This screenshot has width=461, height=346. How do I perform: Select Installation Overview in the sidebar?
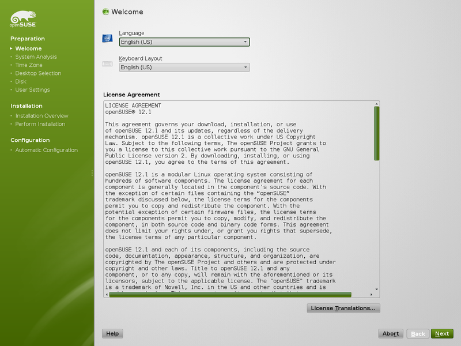pyautogui.click(x=41, y=116)
